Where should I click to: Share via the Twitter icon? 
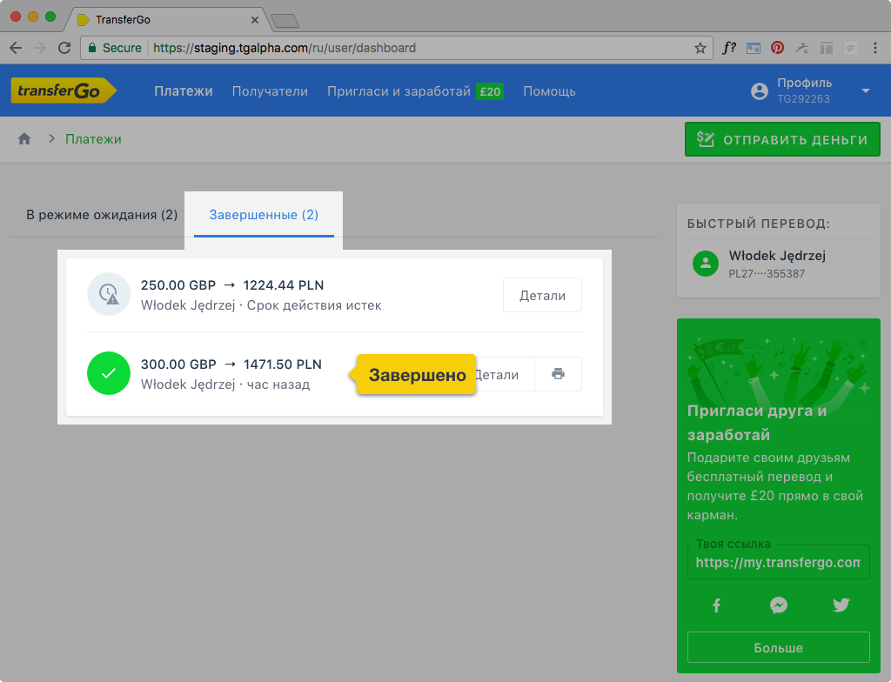point(841,605)
